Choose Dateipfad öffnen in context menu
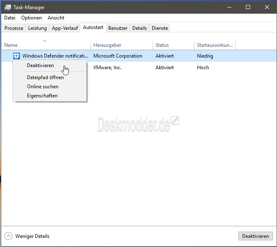This screenshot has height=247, width=277. point(50,77)
